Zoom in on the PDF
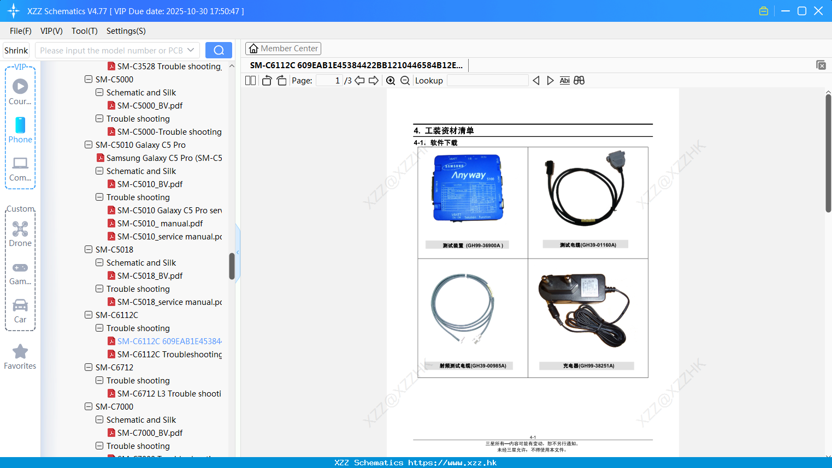Viewport: 832px width, 468px height. [391, 81]
